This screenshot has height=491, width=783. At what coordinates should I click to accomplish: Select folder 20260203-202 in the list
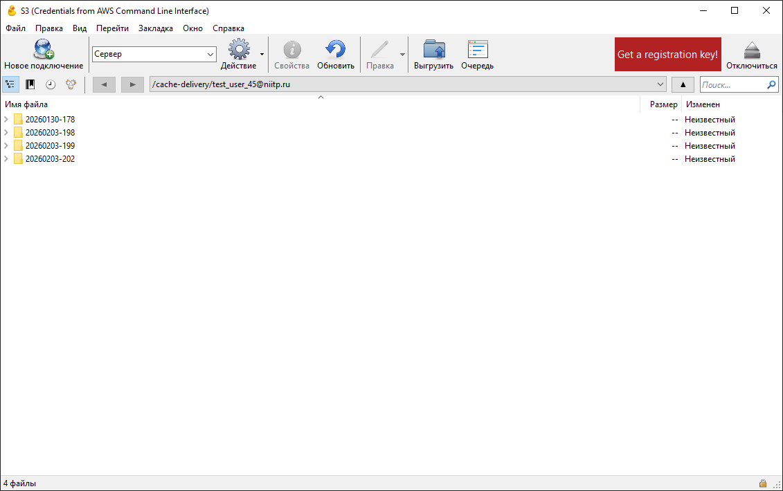pyautogui.click(x=50, y=159)
